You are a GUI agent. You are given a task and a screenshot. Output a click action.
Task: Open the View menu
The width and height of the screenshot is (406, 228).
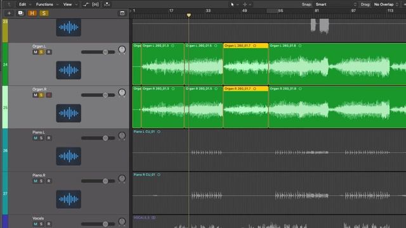70,4
